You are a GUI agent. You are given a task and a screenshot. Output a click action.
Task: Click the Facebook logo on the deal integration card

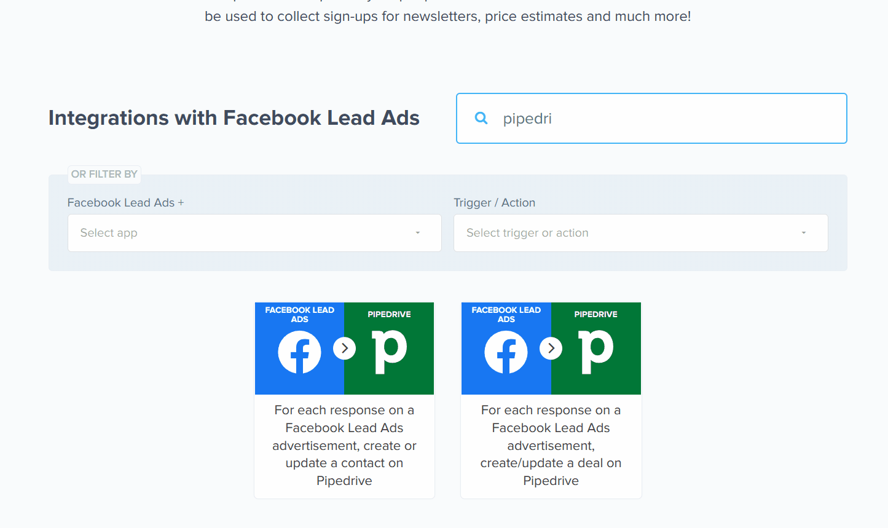tap(506, 352)
